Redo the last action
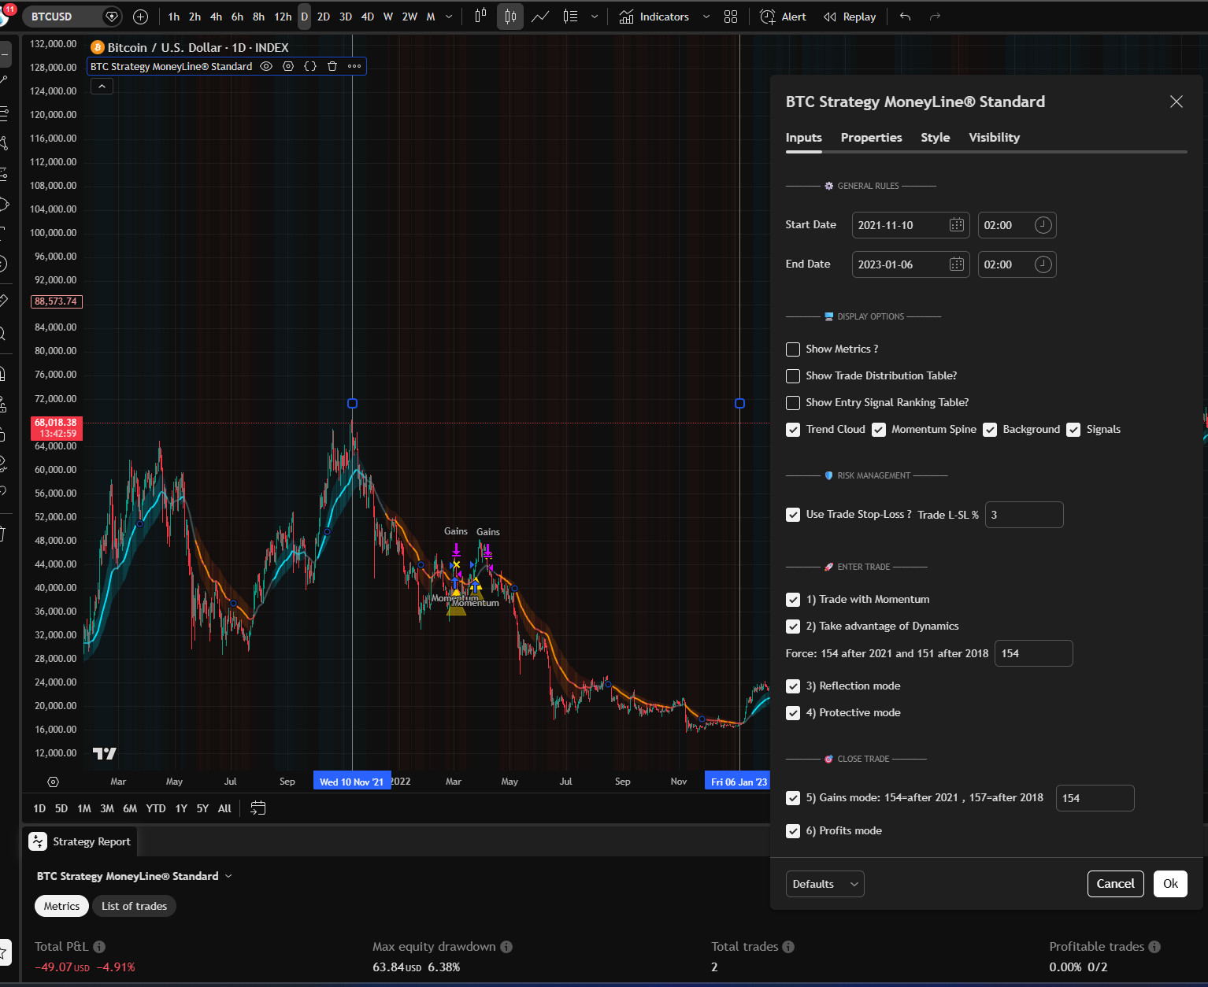The image size is (1208, 987). (935, 17)
